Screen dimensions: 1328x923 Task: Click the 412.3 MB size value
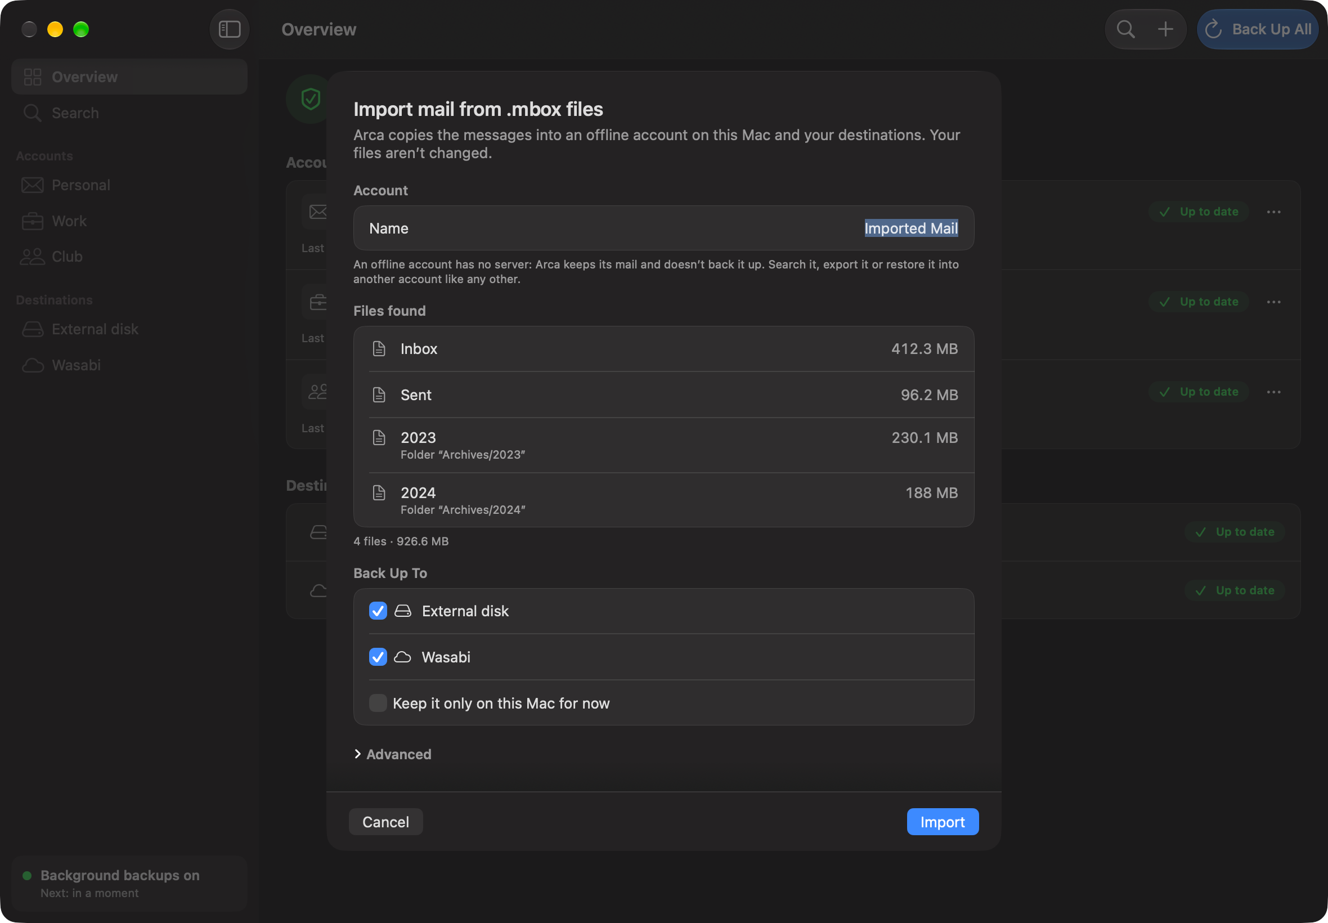click(x=925, y=349)
